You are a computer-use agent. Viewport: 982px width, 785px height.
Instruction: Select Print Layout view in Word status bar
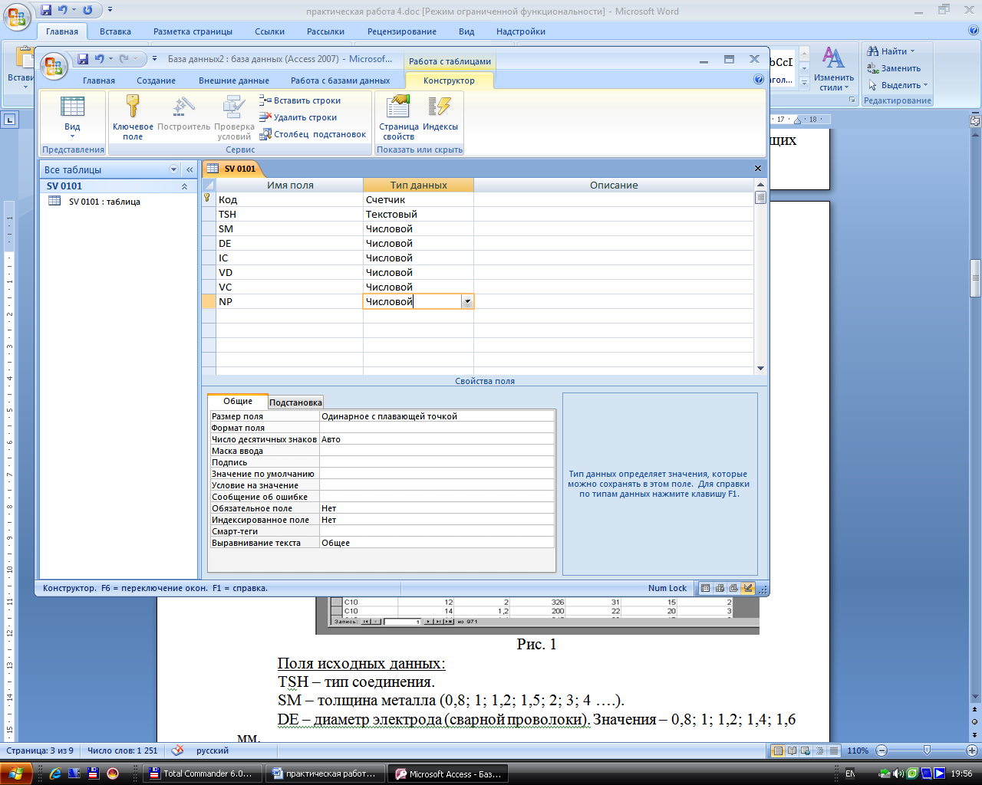tap(778, 751)
